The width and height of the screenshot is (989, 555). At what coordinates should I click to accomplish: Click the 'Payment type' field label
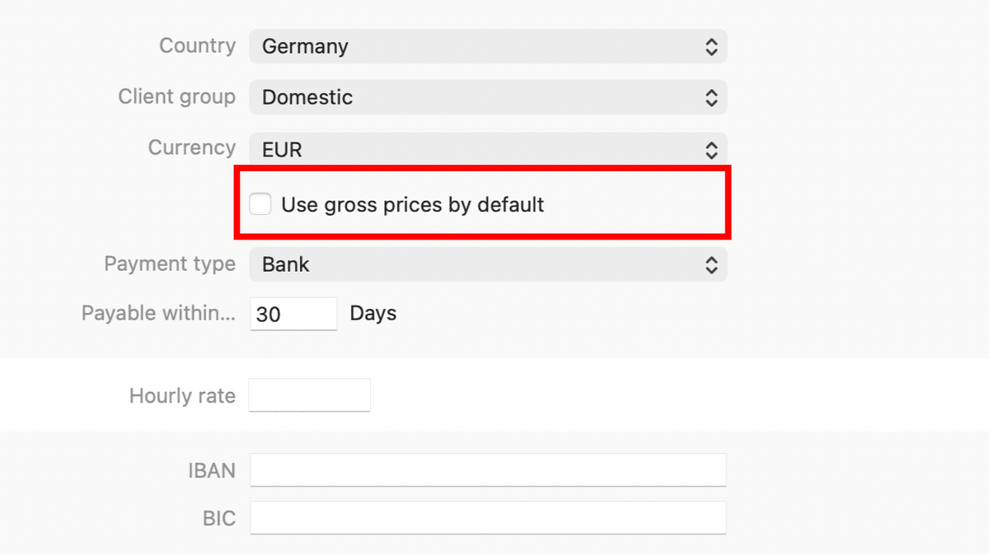tap(169, 264)
